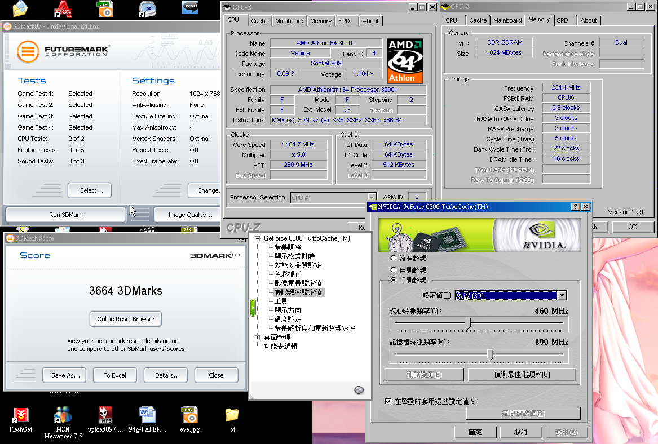The image size is (658, 444).
Task: Open the folder icon at top-left of desktop
Action: tap(20, 9)
